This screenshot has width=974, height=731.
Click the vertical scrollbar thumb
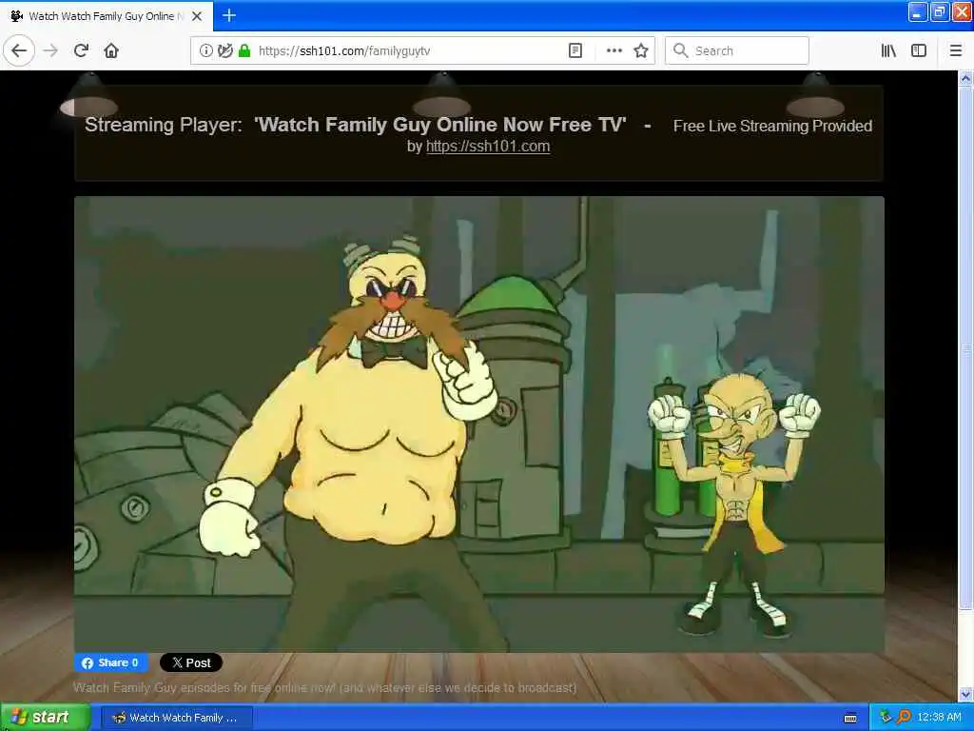coord(965,348)
